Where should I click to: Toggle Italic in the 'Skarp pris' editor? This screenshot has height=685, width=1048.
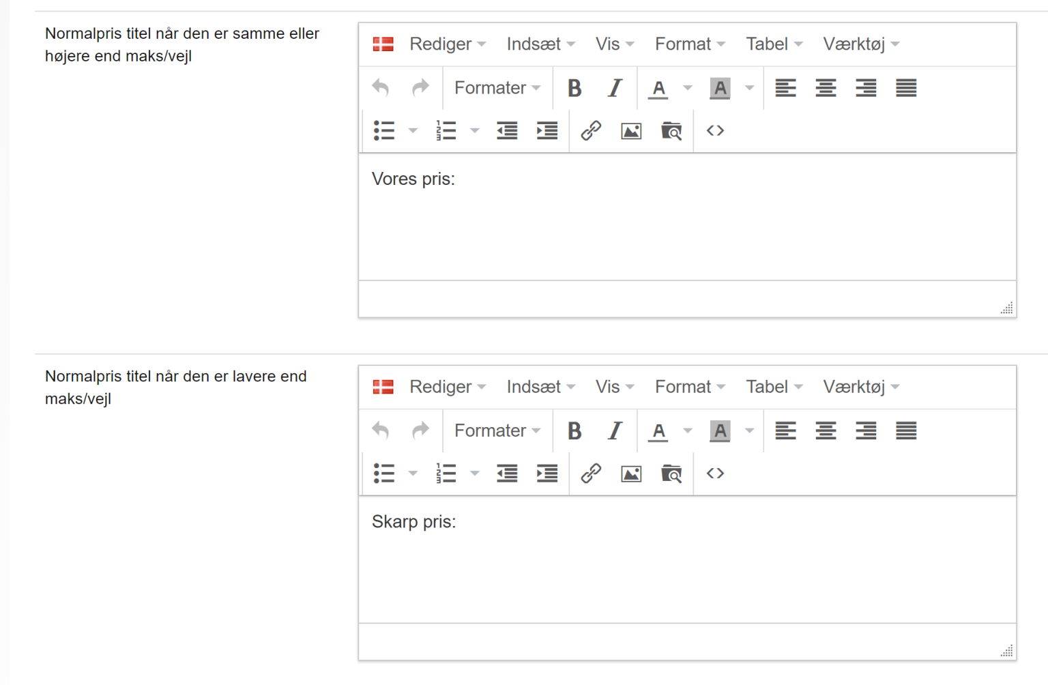coord(615,431)
